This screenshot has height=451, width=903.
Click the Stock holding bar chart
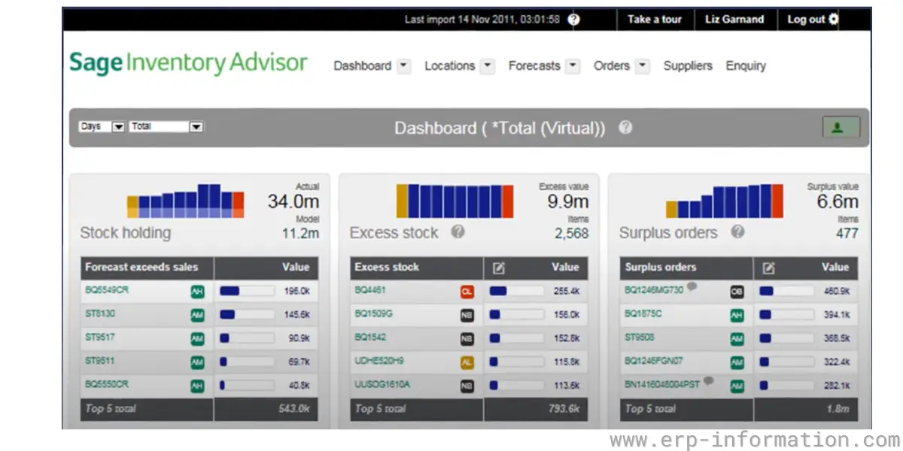[185, 201]
